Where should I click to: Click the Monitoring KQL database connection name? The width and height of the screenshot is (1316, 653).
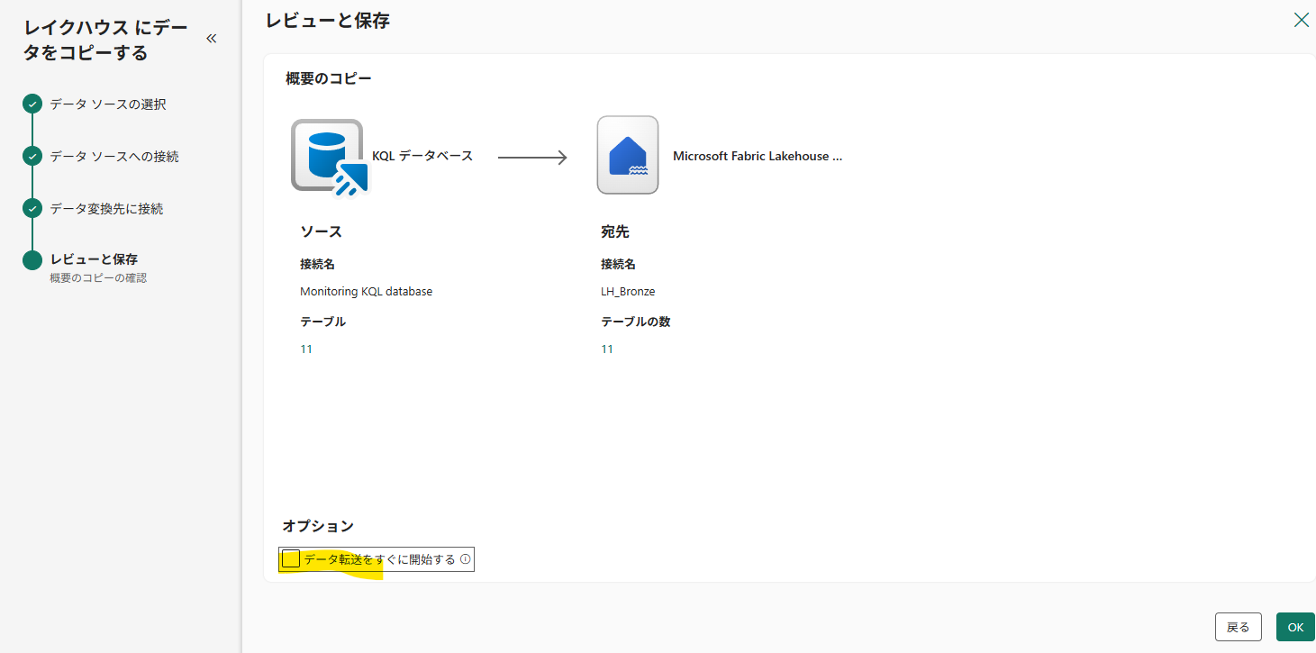coord(366,292)
